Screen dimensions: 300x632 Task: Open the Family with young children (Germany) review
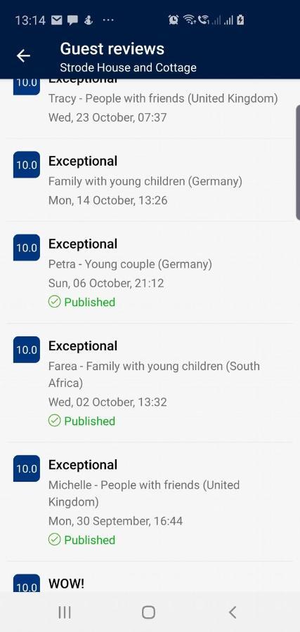tap(150, 180)
